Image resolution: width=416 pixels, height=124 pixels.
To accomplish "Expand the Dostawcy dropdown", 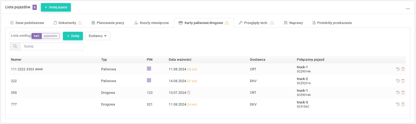I will (98, 36).
